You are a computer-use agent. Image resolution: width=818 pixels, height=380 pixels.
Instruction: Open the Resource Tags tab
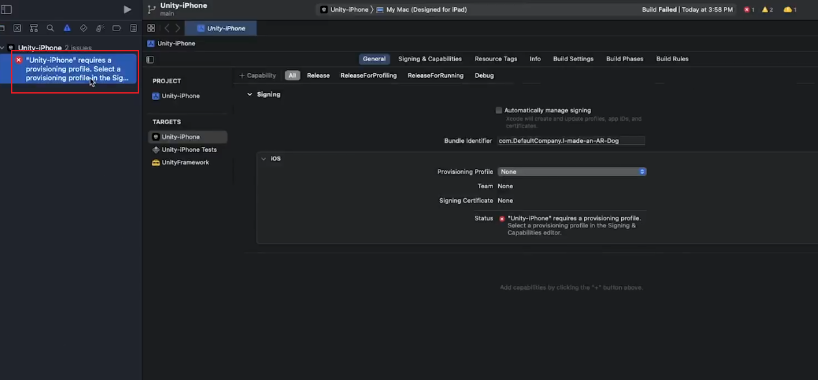(x=496, y=58)
